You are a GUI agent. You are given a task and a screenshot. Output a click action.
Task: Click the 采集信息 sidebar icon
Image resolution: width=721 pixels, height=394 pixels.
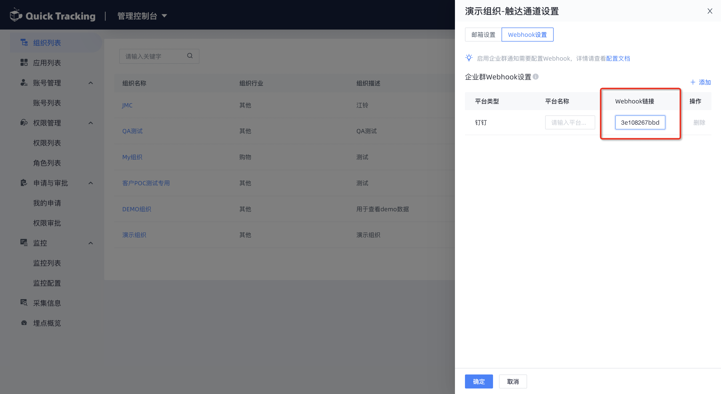24,303
